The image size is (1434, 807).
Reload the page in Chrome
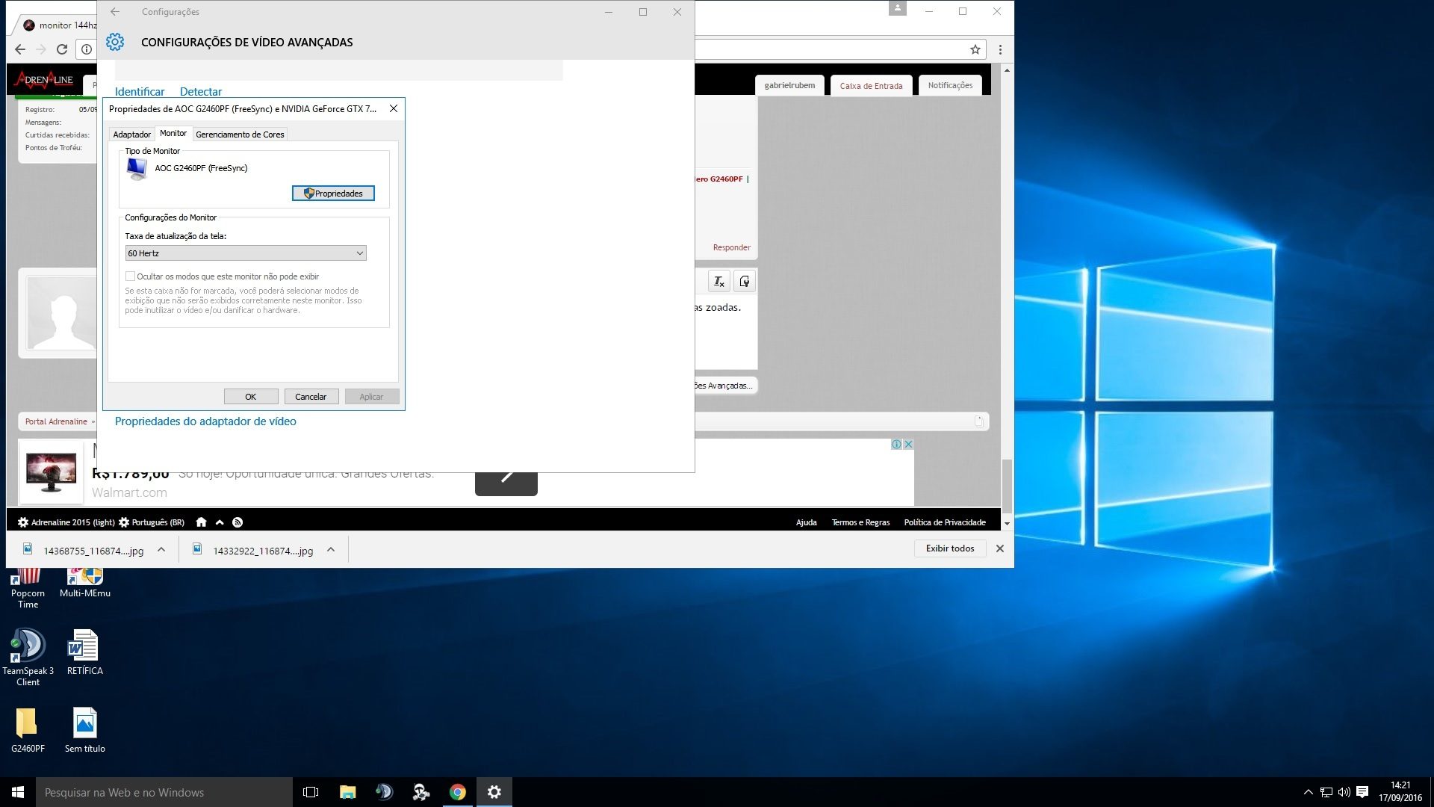pos(62,49)
